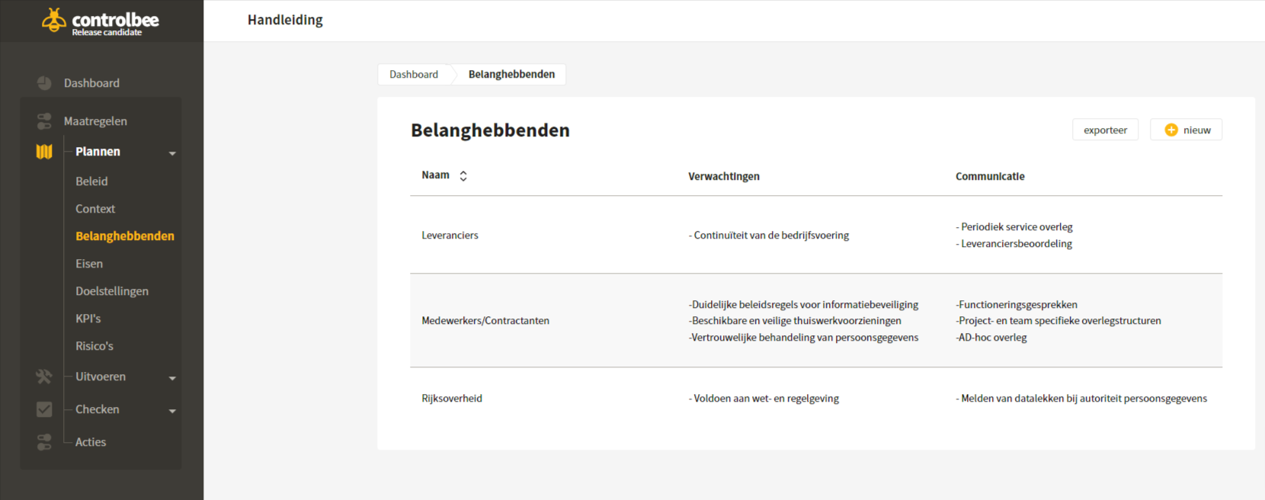Click the Uitvoeren tools icon

(x=44, y=377)
